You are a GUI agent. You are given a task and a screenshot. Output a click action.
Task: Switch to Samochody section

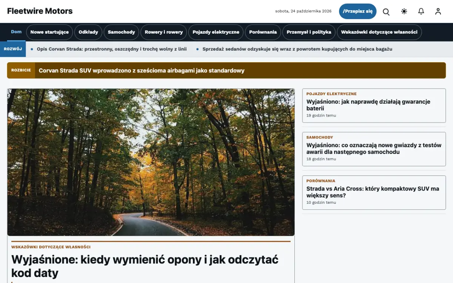[x=121, y=32]
